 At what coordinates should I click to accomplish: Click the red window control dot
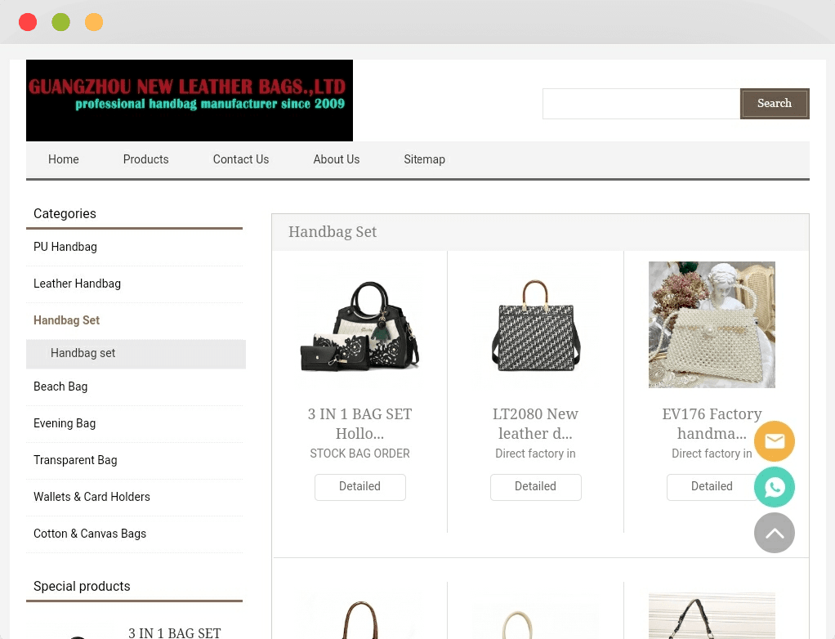click(x=28, y=22)
